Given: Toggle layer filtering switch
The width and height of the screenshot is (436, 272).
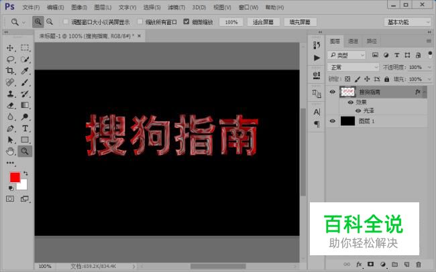Looking at the screenshot, I should [x=430, y=54].
